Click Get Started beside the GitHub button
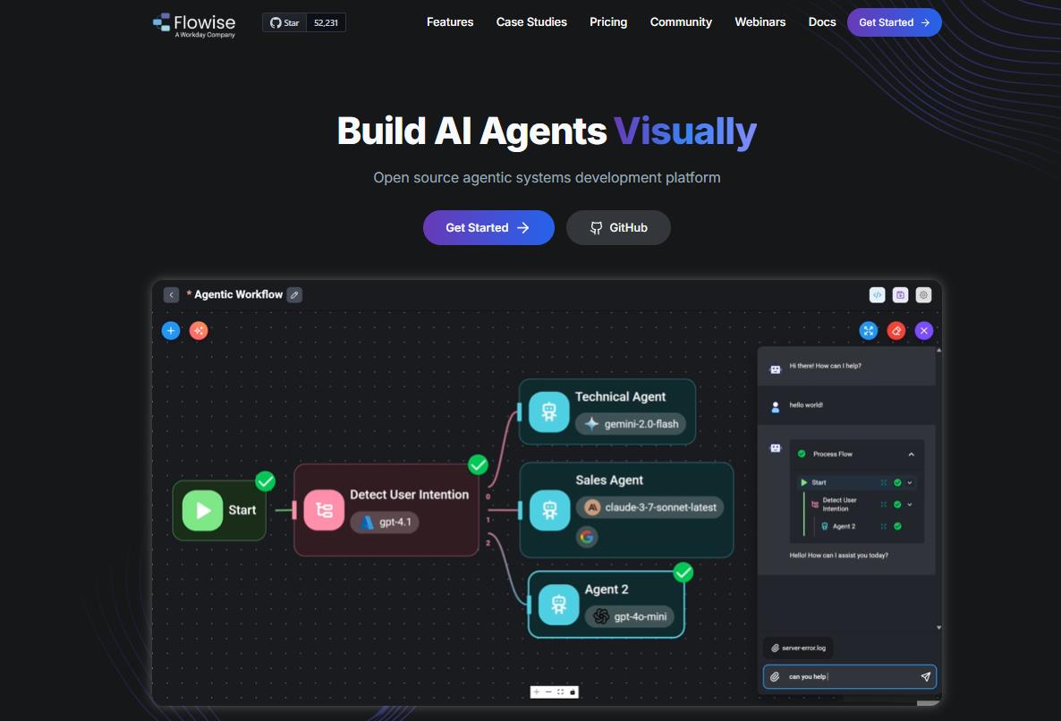The height and width of the screenshot is (721, 1061). coord(488,227)
